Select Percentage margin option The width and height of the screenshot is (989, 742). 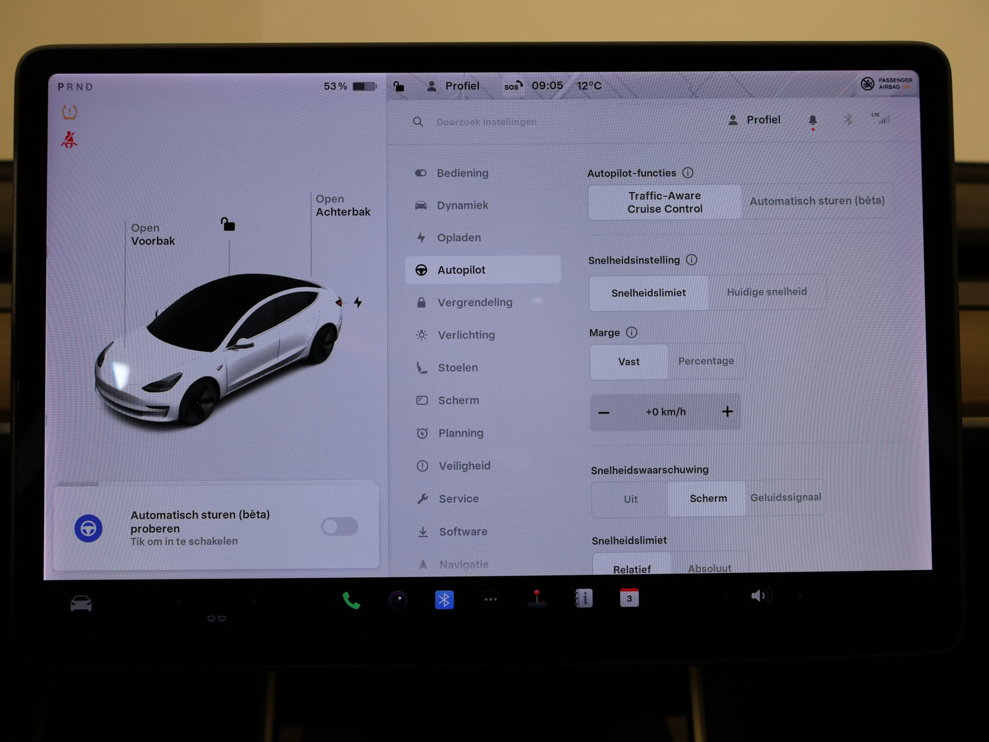[x=706, y=361]
